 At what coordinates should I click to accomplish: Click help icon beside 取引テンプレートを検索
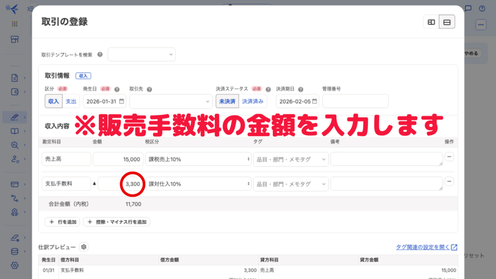(100, 55)
